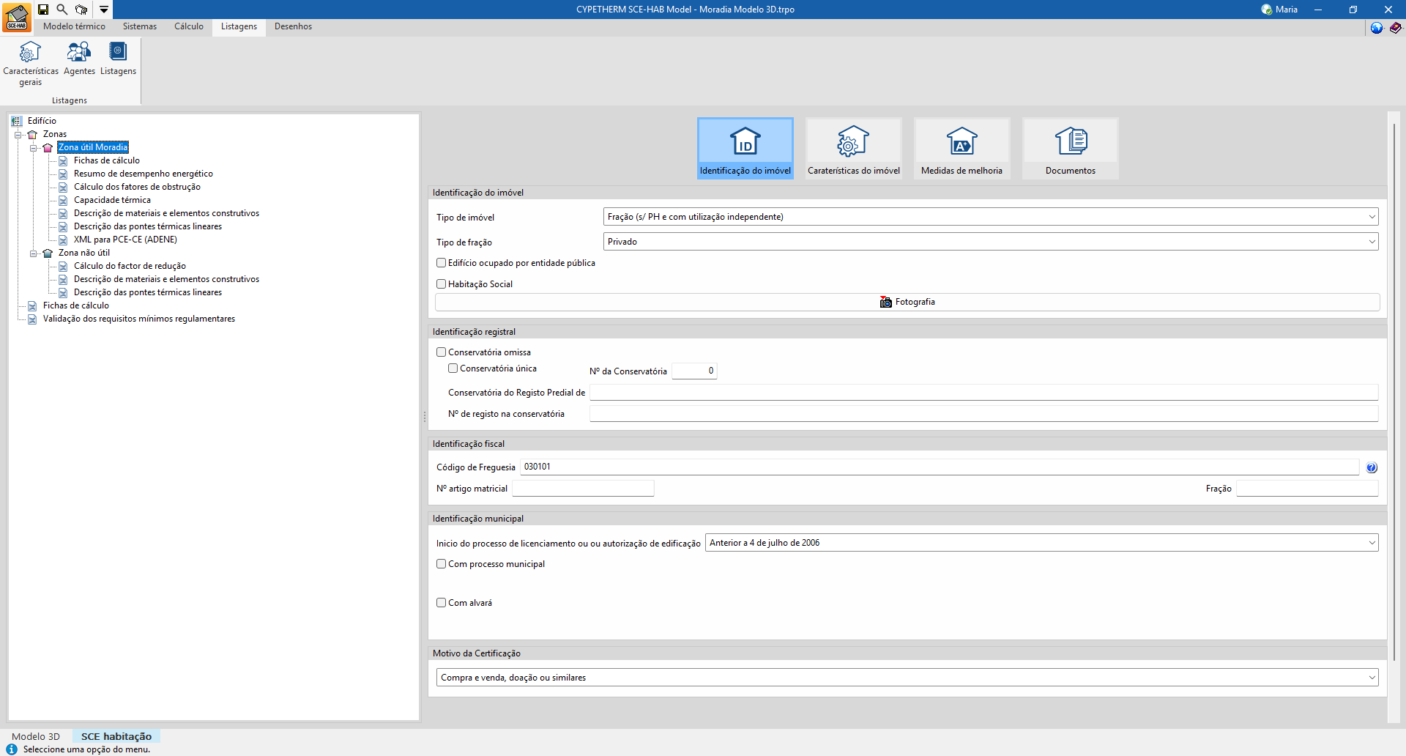Screen dimensions: 1406x756
Task: Click the save icon in the title bar
Action: (x=43, y=10)
